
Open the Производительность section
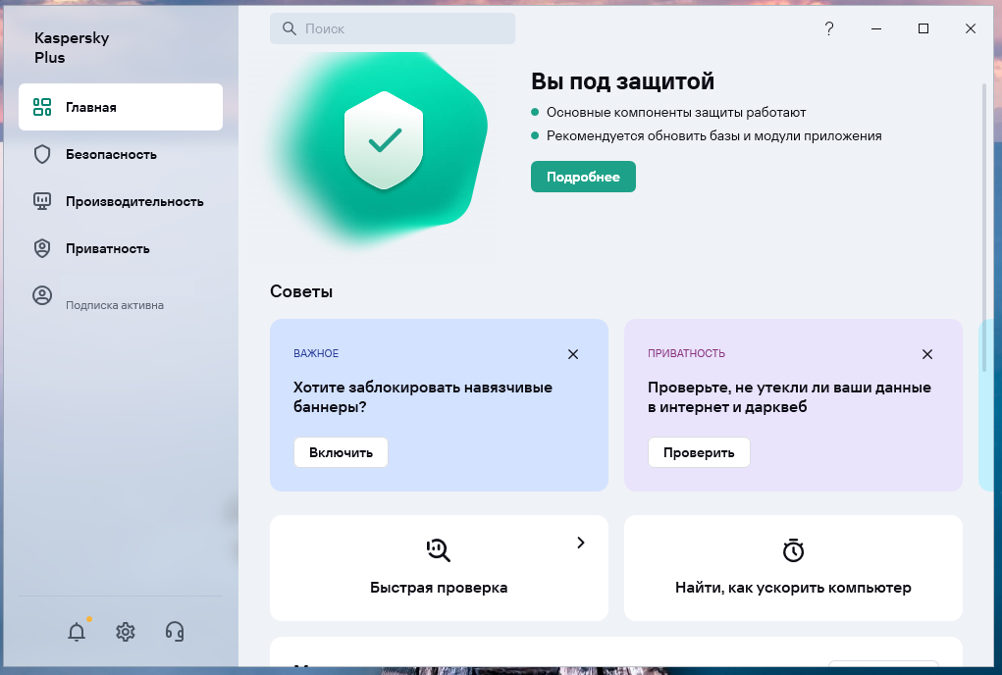point(133,201)
